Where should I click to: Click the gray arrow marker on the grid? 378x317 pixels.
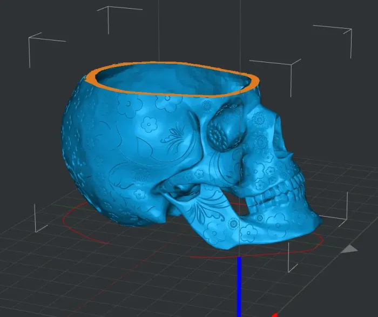click(350, 248)
